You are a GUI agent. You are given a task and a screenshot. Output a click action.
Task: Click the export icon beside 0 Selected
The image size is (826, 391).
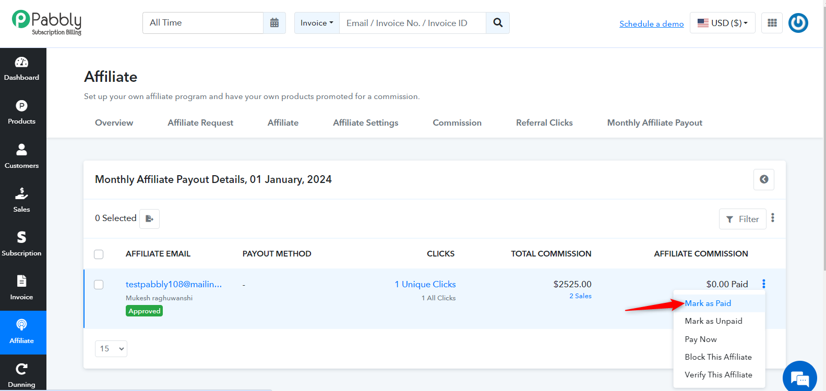[x=150, y=218]
